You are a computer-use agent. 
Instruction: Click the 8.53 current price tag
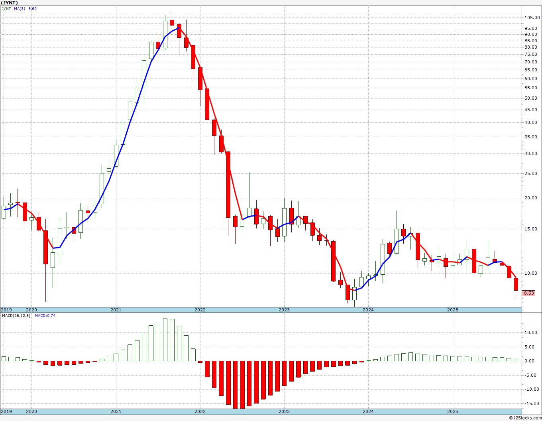tap(529, 293)
